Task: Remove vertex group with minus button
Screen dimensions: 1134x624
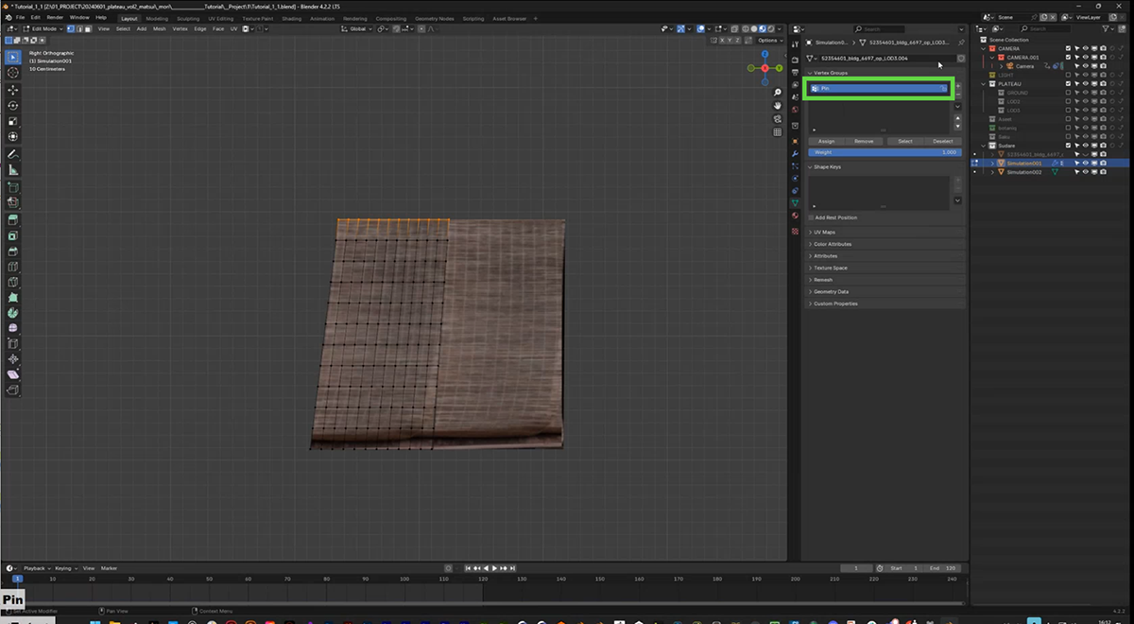Action: [x=957, y=95]
